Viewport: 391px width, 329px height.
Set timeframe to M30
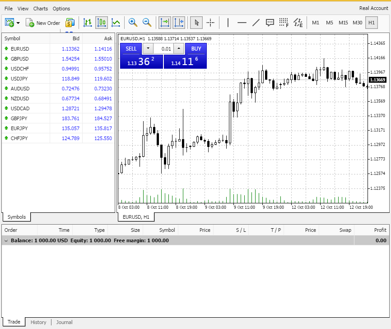(x=357, y=23)
